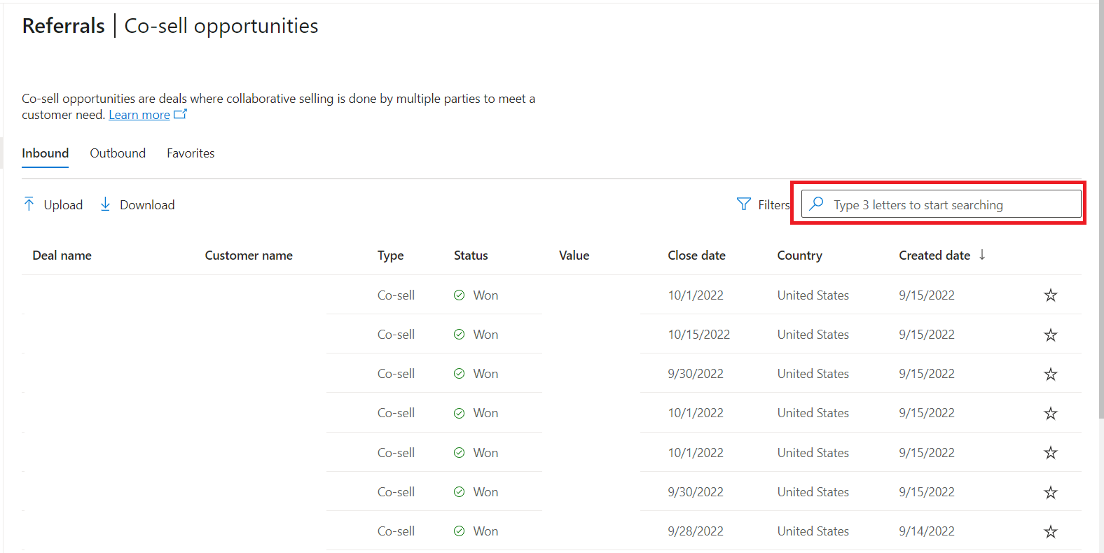1104x553 pixels.
Task: Sort by Status column header
Action: (x=471, y=255)
